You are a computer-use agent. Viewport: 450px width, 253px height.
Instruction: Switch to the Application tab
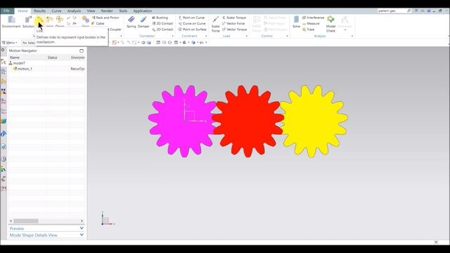click(142, 11)
